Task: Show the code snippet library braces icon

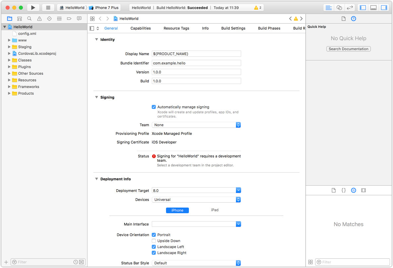Action: click(343, 190)
